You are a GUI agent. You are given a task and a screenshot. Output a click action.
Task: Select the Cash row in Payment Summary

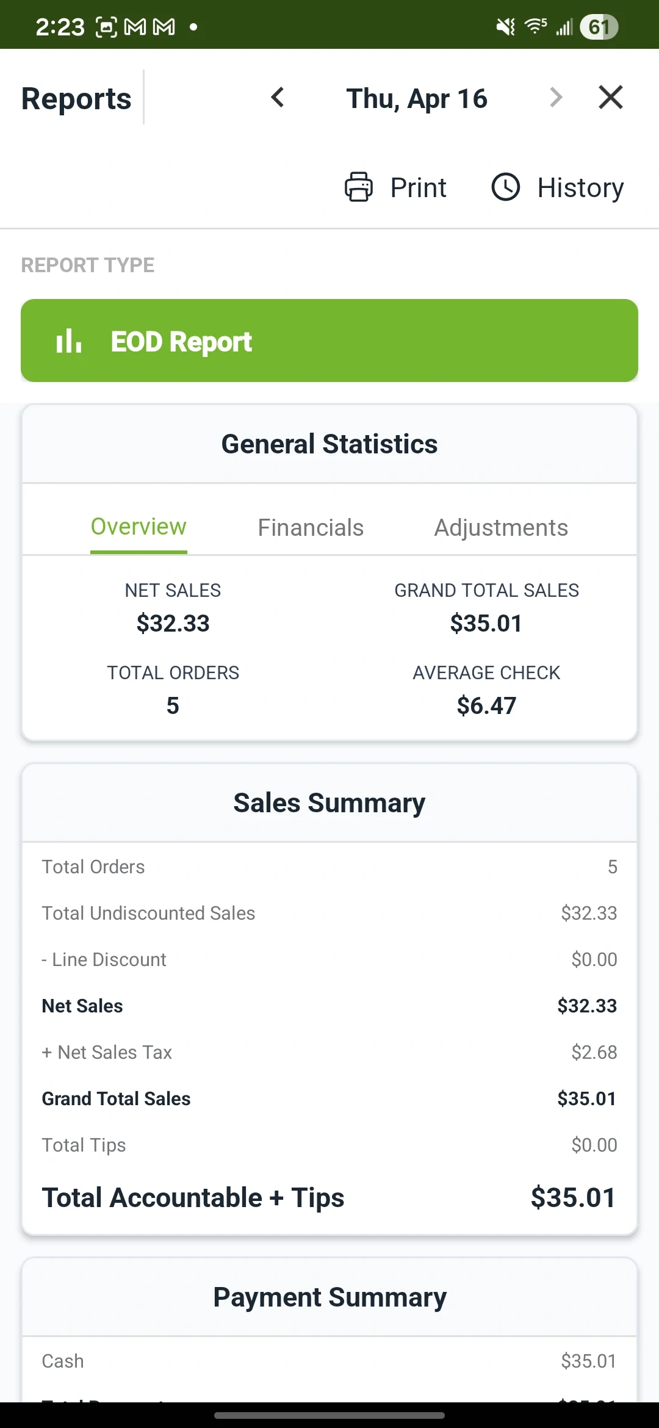pos(329,1360)
